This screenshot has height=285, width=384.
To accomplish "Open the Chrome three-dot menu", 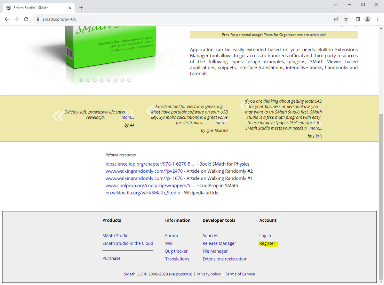I will [378, 19].
